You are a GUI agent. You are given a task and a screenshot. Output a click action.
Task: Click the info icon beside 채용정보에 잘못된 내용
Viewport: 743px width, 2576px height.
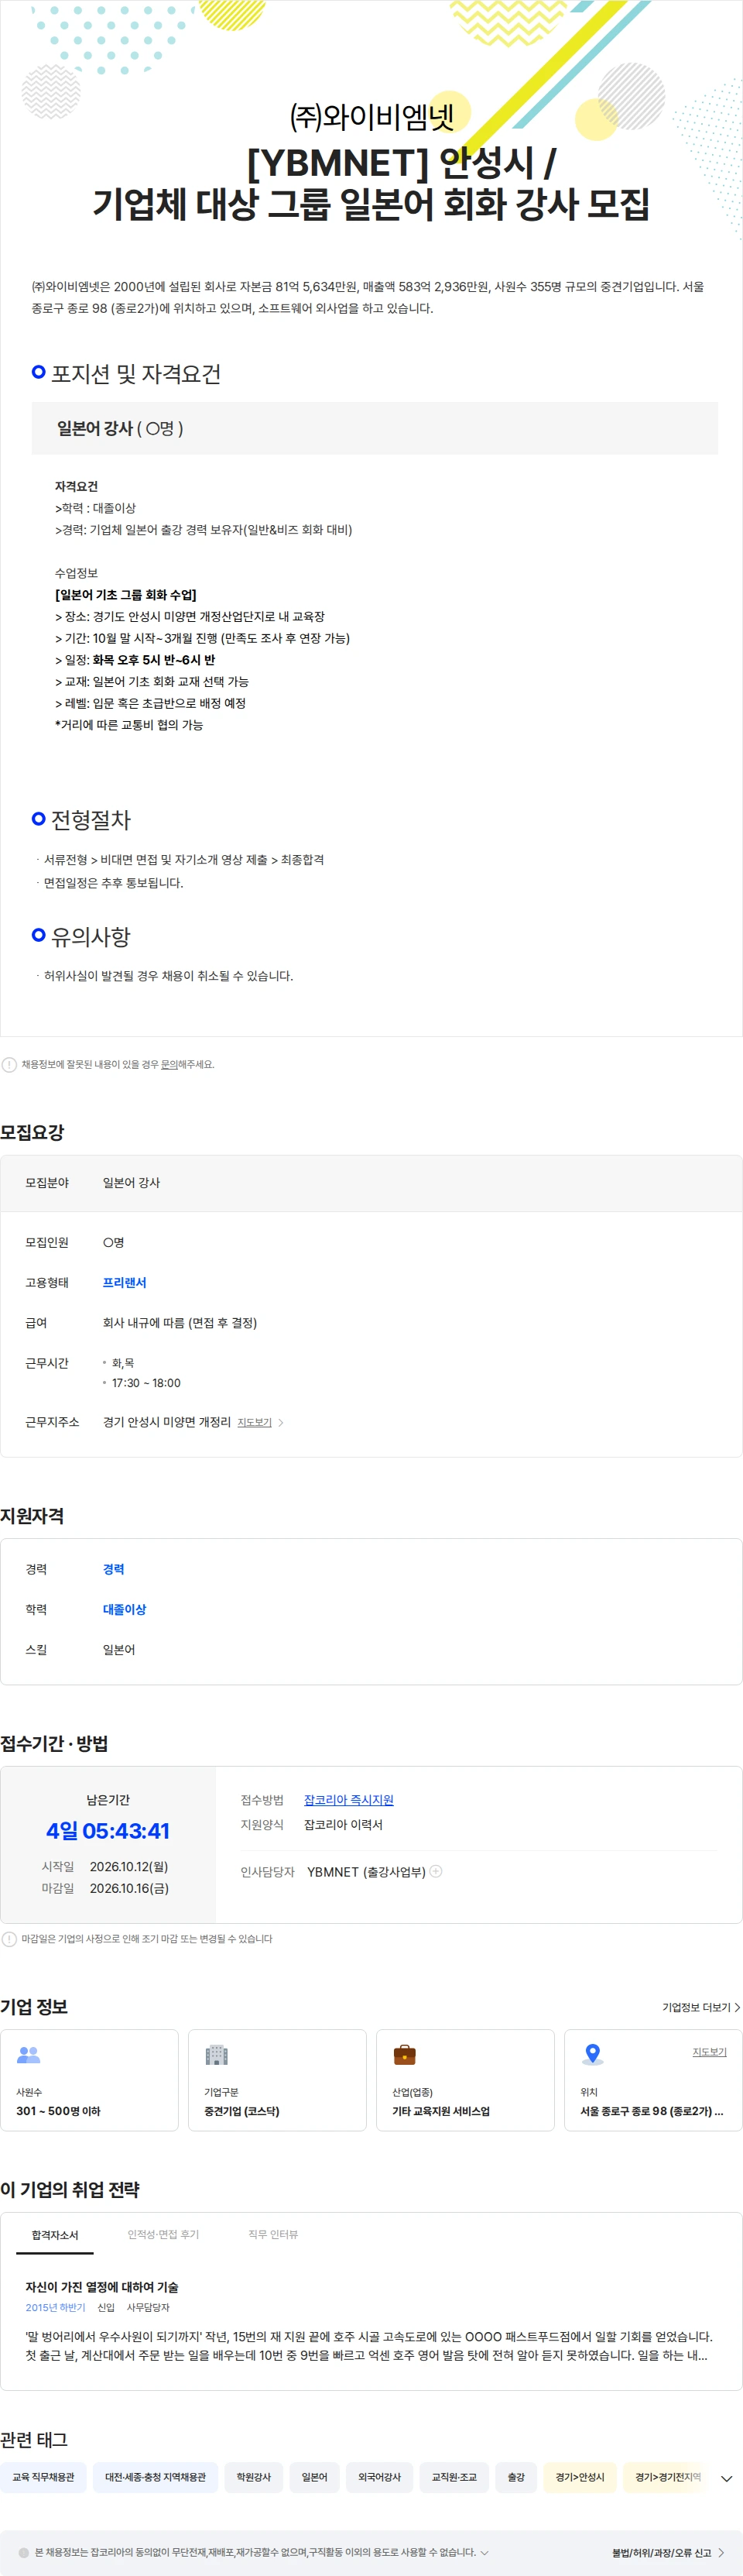(x=9, y=1064)
